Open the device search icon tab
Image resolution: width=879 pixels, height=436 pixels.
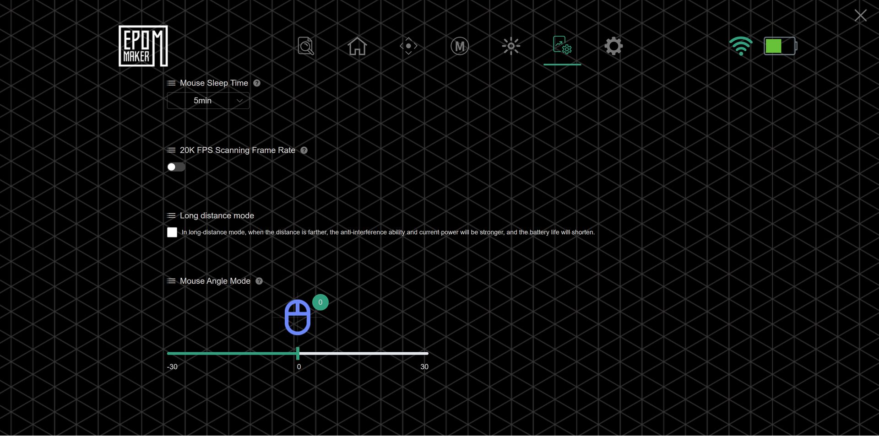pos(306,46)
